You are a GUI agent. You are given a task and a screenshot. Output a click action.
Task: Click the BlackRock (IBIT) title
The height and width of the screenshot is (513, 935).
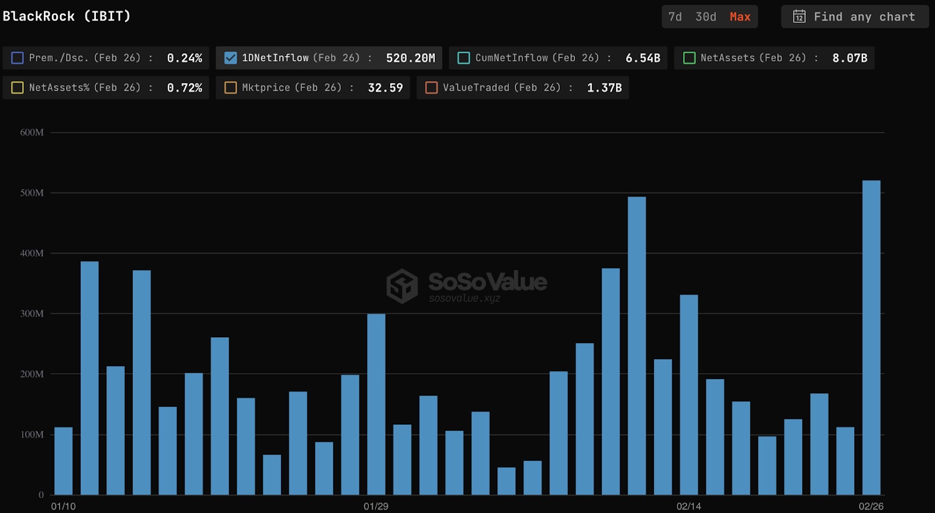[67, 16]
